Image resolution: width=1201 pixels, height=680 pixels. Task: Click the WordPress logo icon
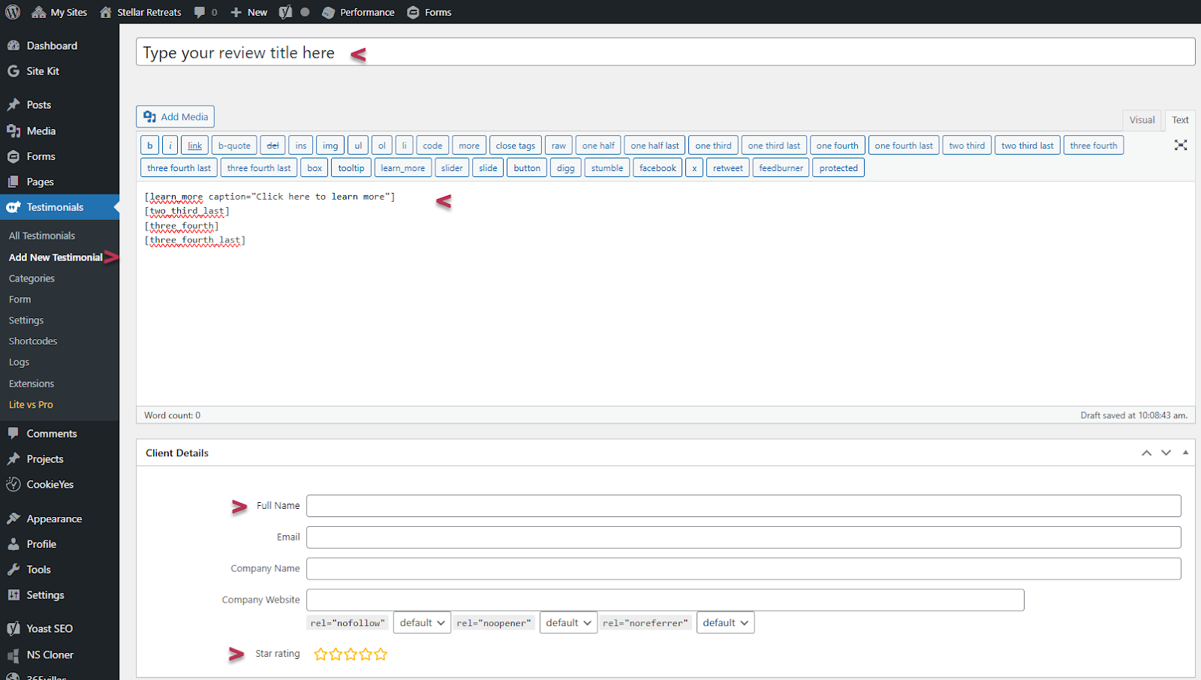click(x=13, y=12)
